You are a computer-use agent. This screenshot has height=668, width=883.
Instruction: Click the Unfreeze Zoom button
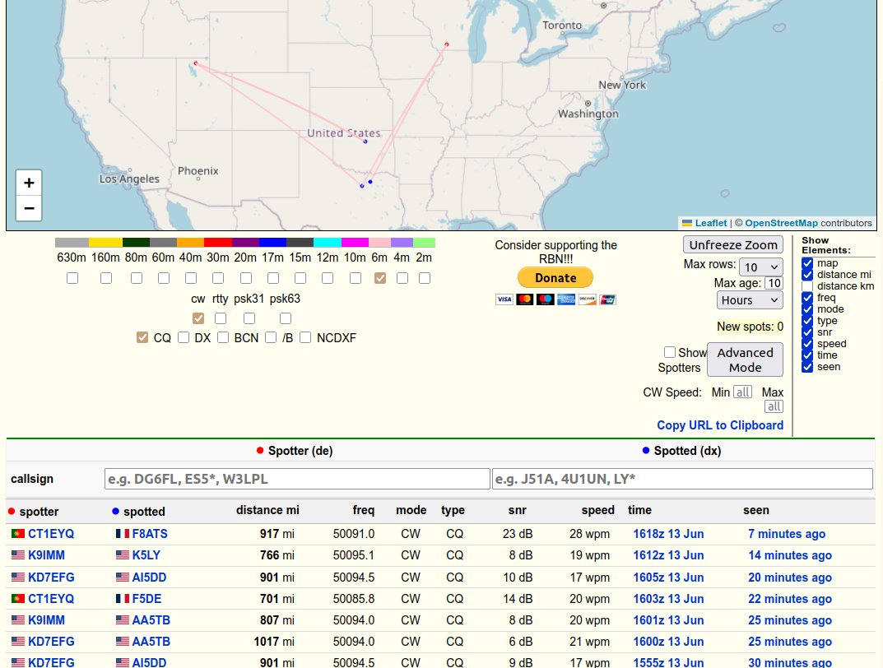point(733,245)
